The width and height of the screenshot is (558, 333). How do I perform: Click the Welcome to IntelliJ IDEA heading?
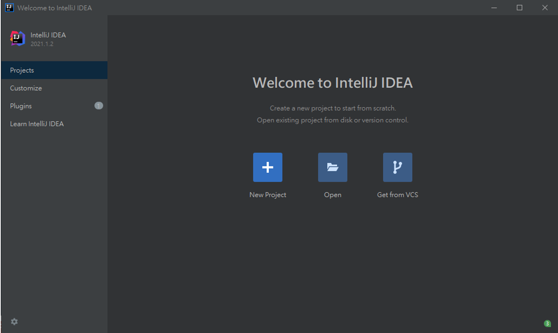(x=332, y=83)
